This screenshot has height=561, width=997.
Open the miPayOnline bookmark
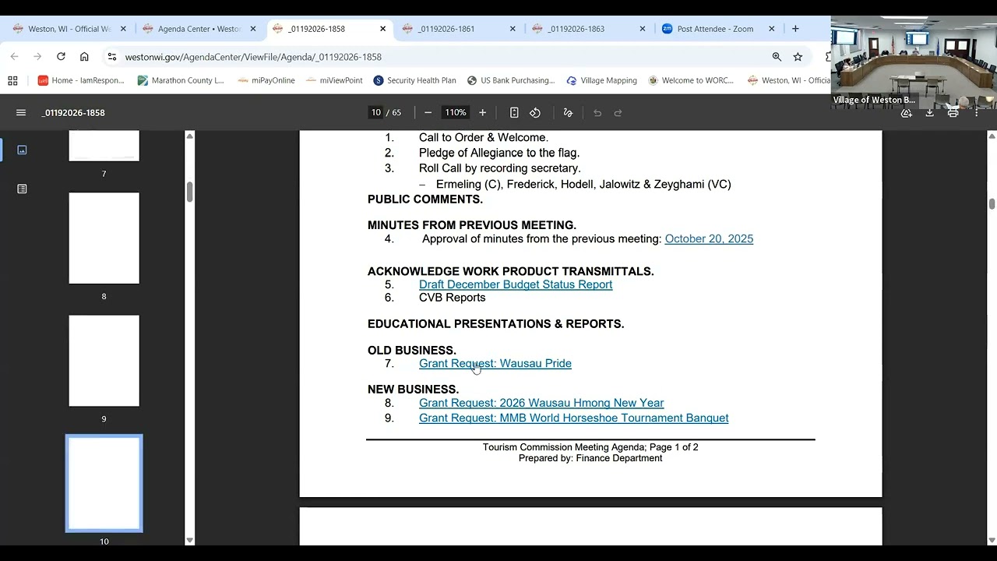point(266,80)
